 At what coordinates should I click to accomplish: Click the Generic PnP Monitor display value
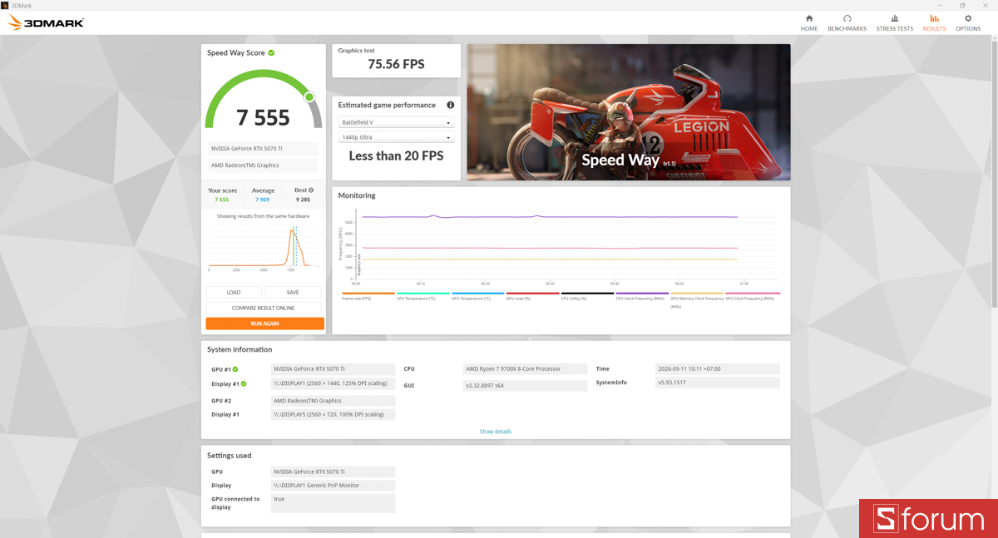333,485
